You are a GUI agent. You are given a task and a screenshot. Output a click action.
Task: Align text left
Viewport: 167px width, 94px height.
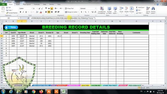(x=46, y=12)
